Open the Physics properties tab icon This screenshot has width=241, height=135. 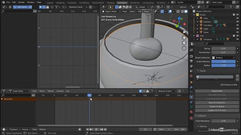pyautogui.click(x=191, y=97)
